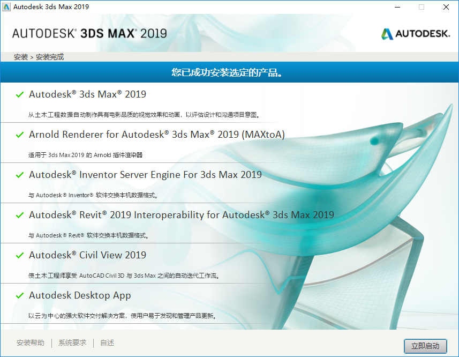Click the Autodesk app icon in the title bar
Image resolution: width=459 pixels, height=357 pixels.
[x=6, y=7]
